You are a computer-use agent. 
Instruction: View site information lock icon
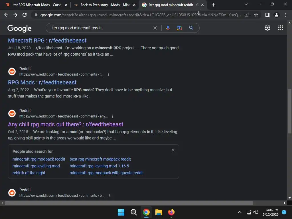(36, 15)
